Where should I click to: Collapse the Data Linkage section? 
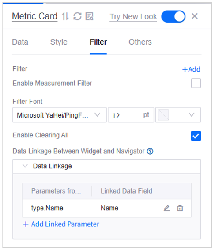(25, 166)
